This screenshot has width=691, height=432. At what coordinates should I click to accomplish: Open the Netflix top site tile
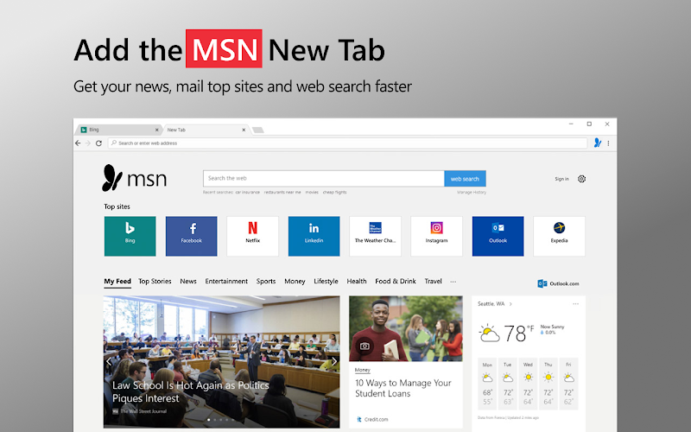pyautogui.click(x=252, y=236)
